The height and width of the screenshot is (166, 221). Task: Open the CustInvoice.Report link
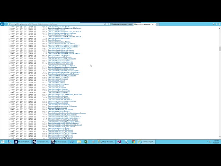tap(56, 86)
